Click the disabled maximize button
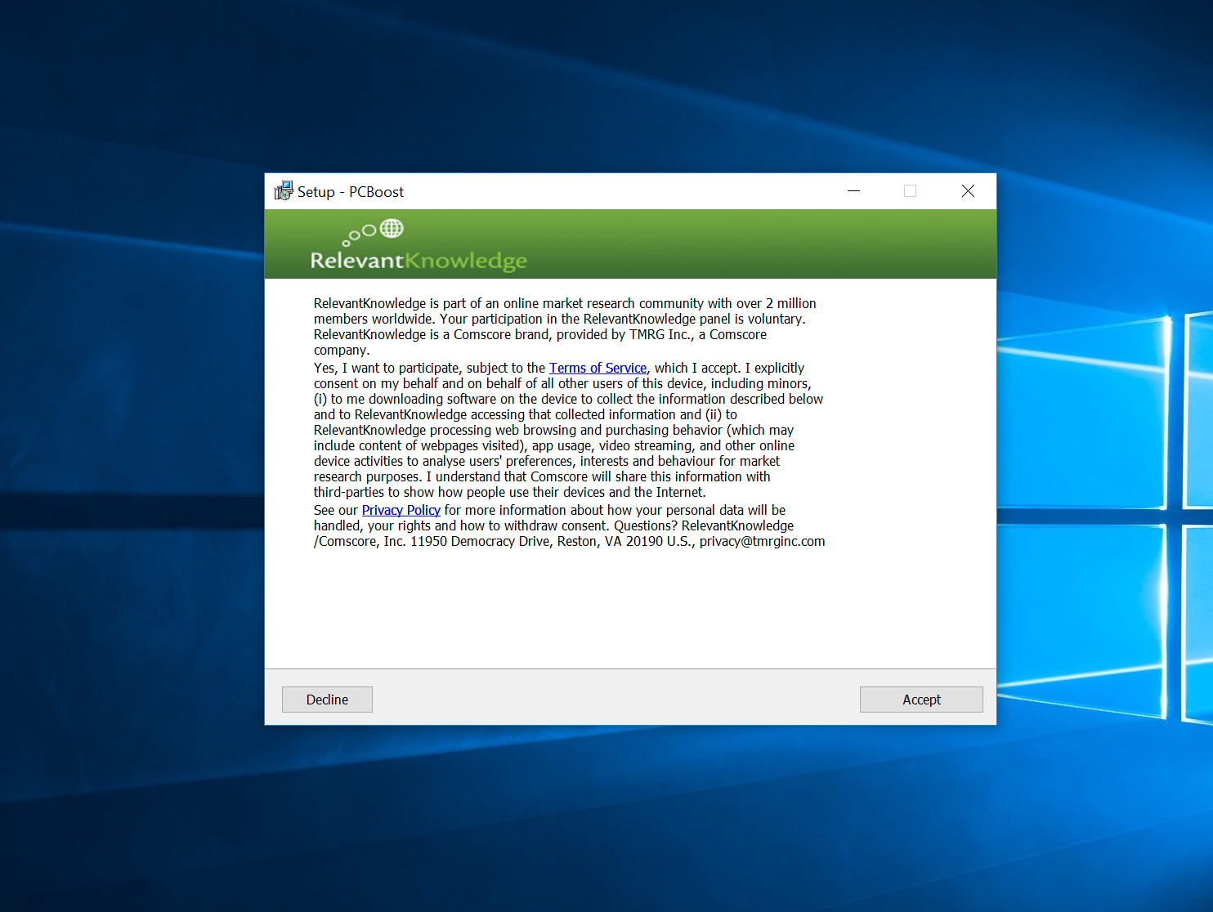The width and height of the screenshot is (1213, 912). point(910,191)
